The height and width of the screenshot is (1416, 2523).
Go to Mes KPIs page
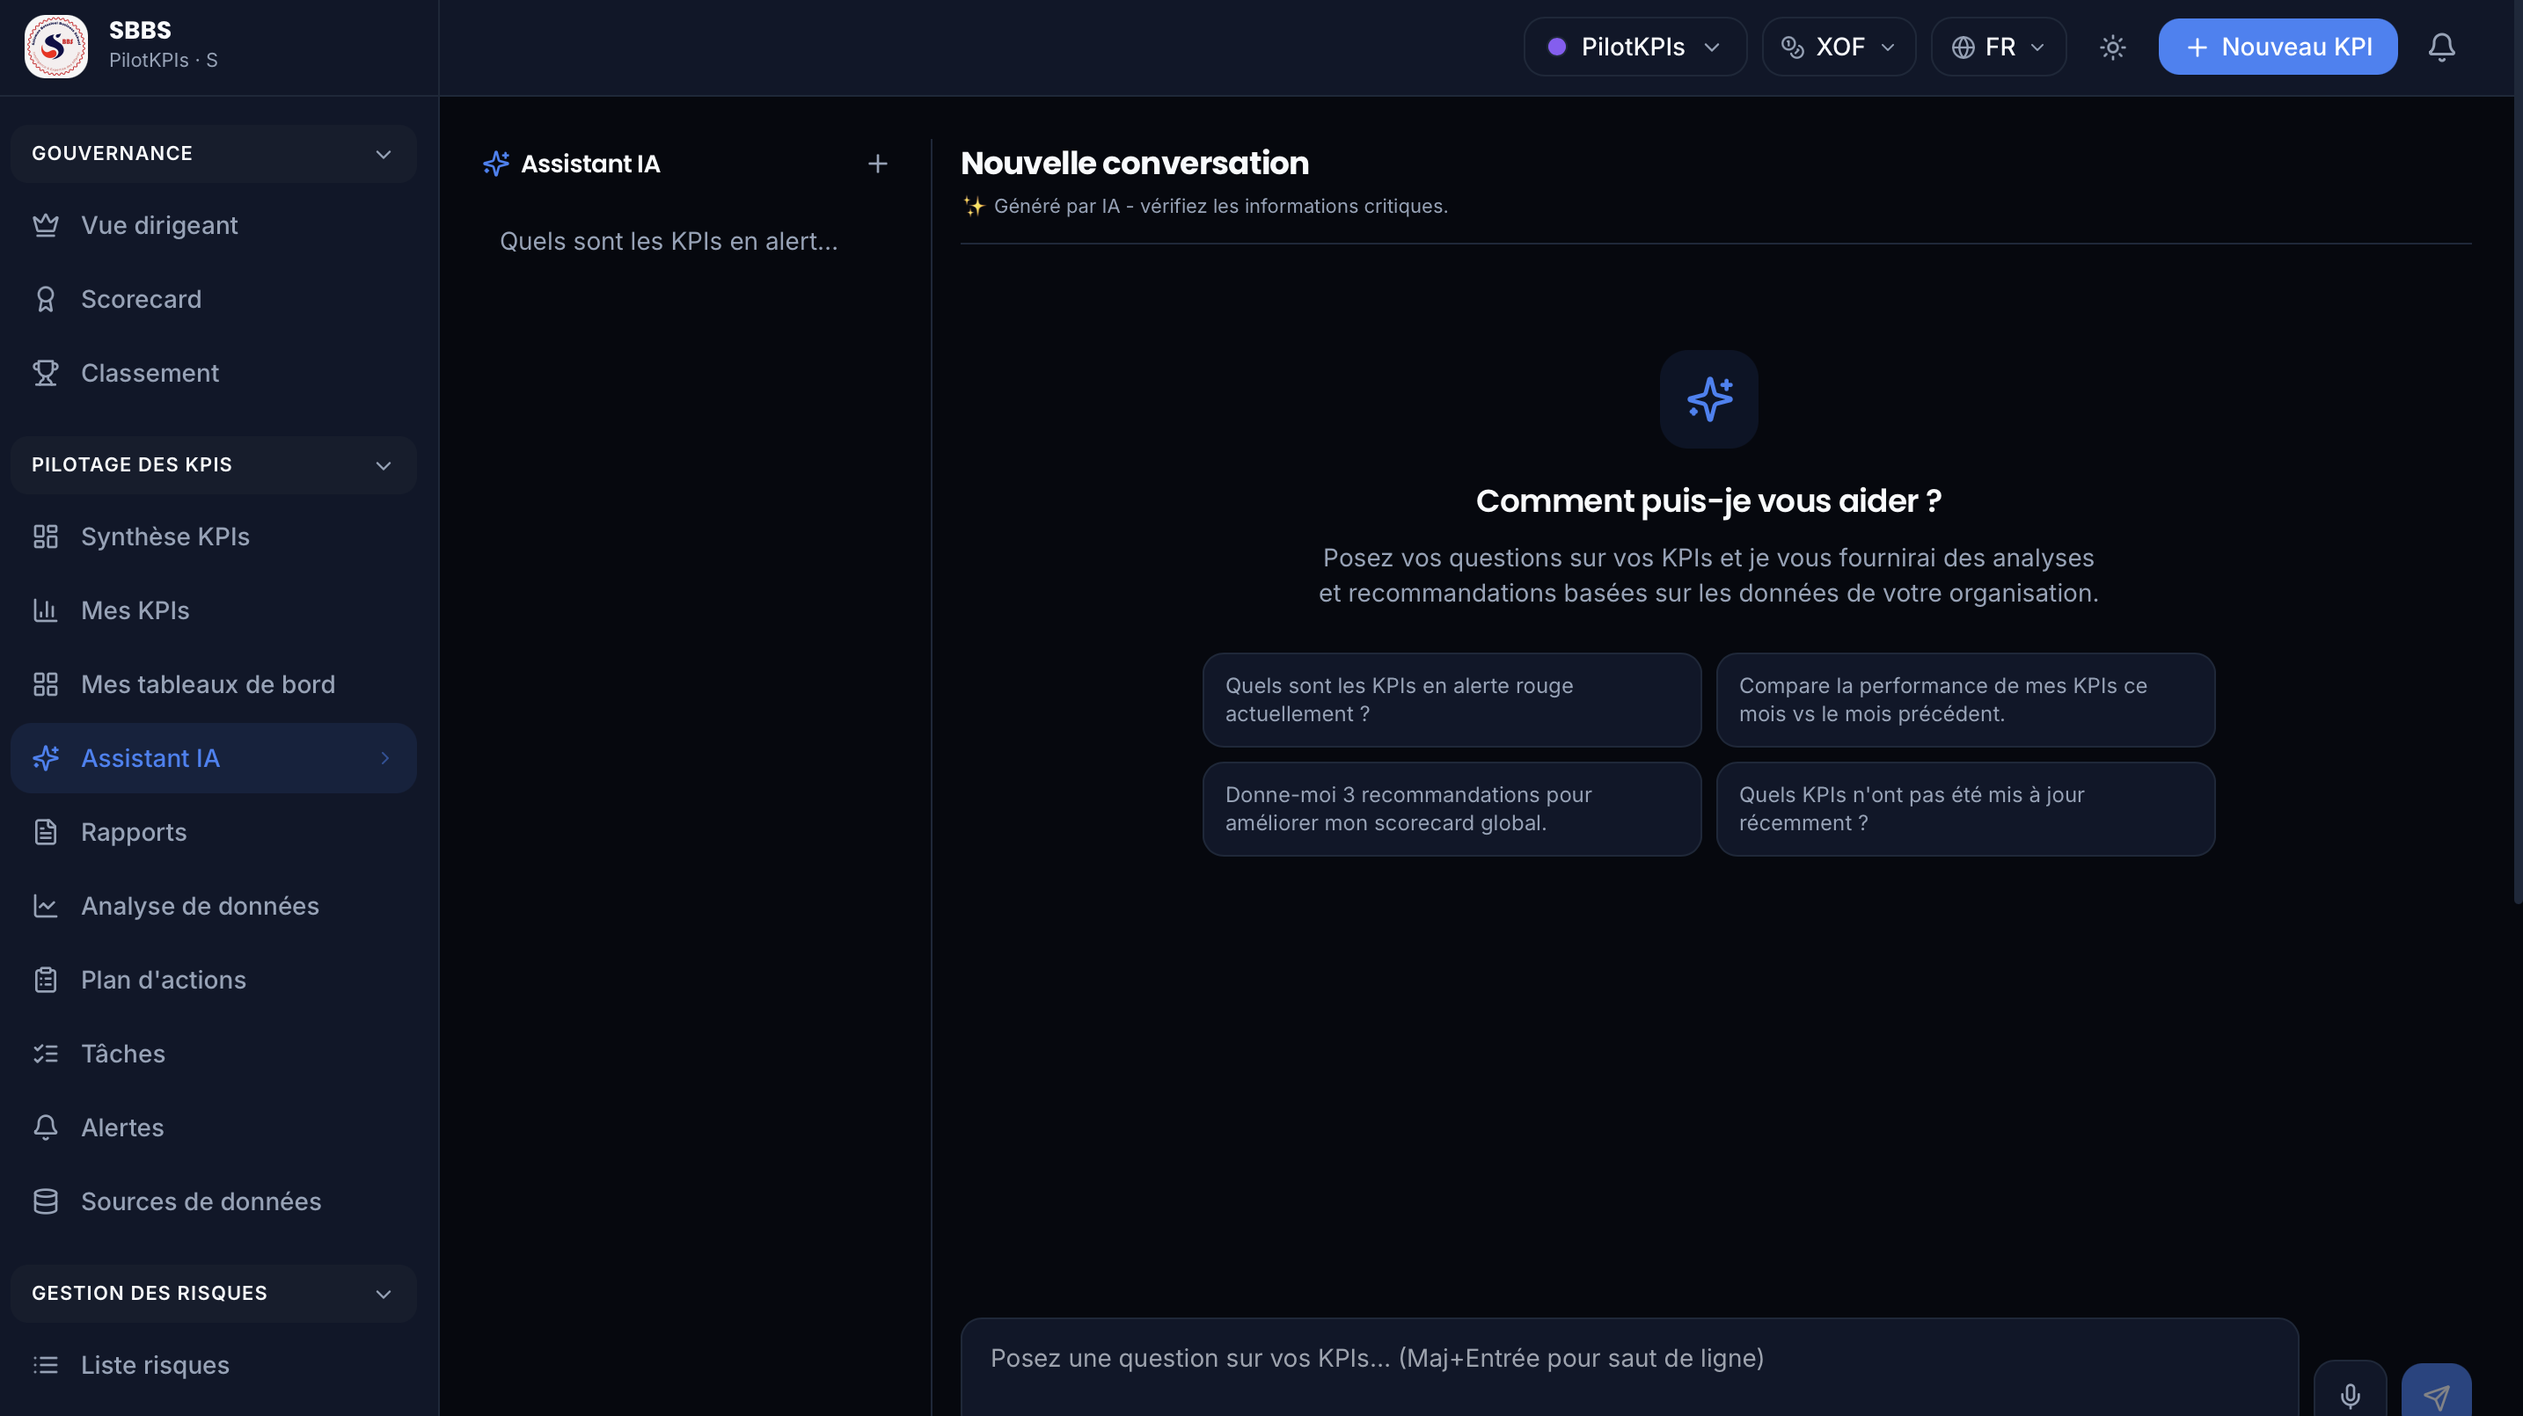(214, 611)
